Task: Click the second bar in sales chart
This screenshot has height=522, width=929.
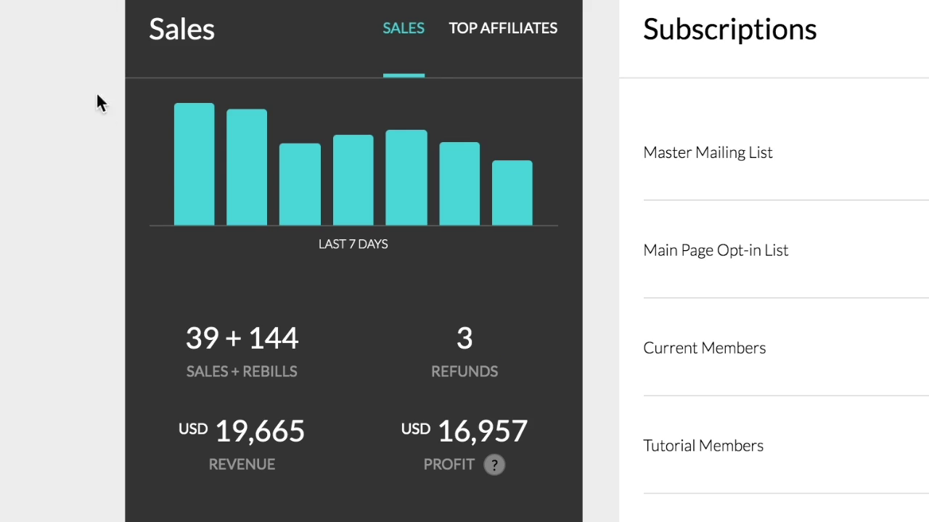Action: point(247,167)
